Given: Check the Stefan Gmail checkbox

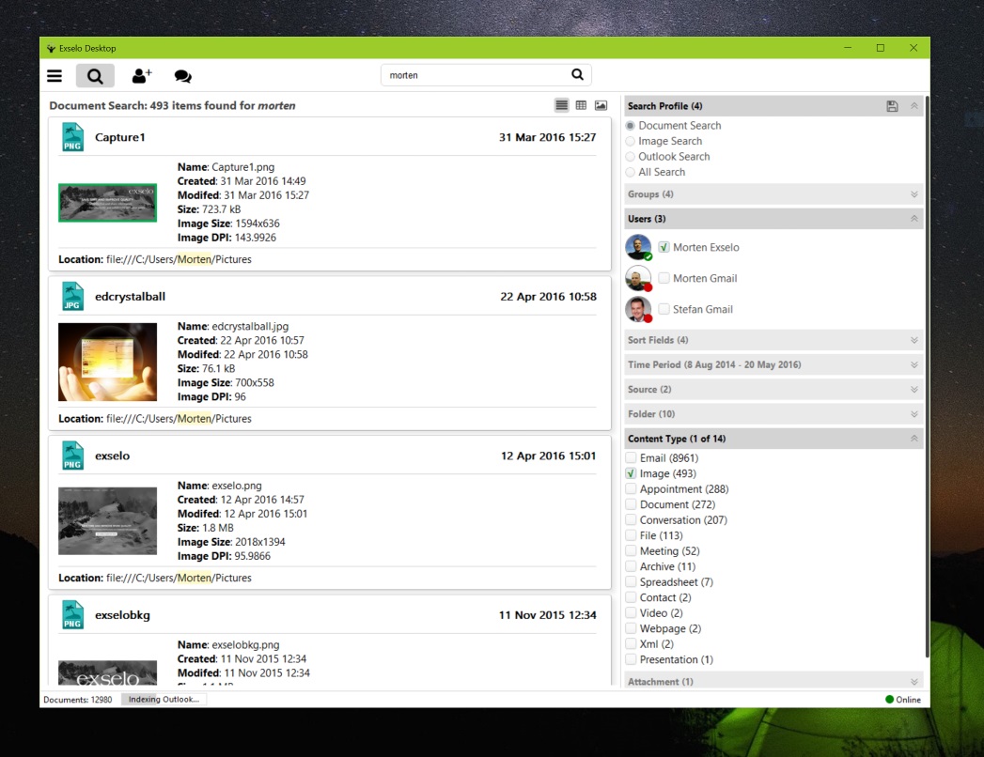Looking at the screenshot, I should [664, 309].
